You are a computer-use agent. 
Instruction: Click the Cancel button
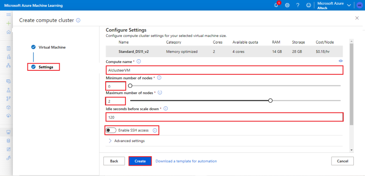click(342, 161)
